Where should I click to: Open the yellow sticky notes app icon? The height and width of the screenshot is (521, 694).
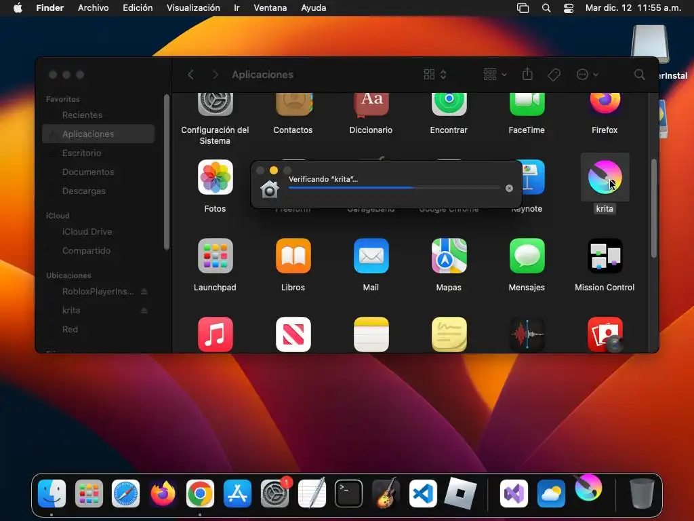(x=449, y=334)
